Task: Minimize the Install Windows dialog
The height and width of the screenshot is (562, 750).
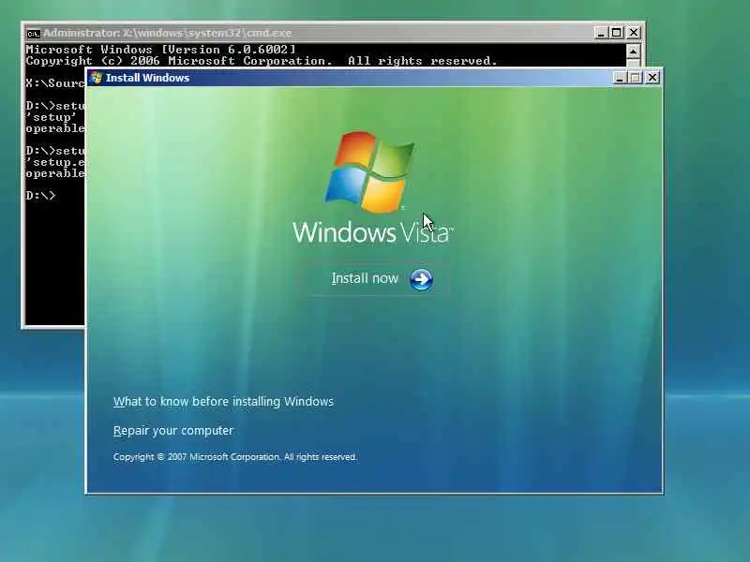Action: 620,78
